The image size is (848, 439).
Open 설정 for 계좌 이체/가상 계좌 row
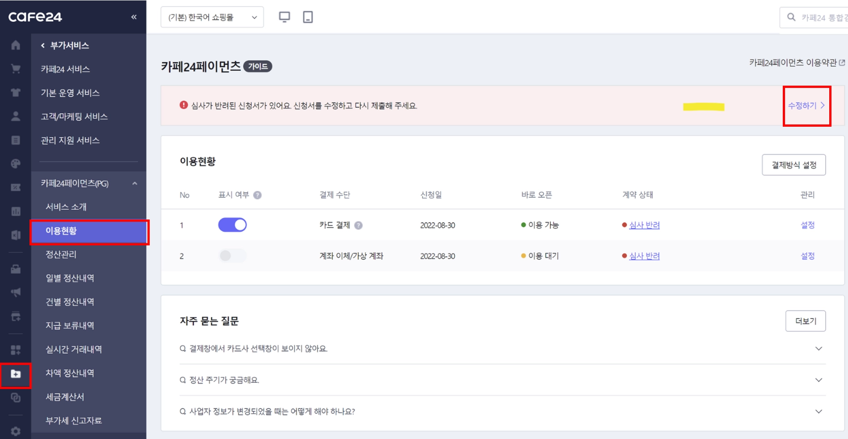pos(808,256)
